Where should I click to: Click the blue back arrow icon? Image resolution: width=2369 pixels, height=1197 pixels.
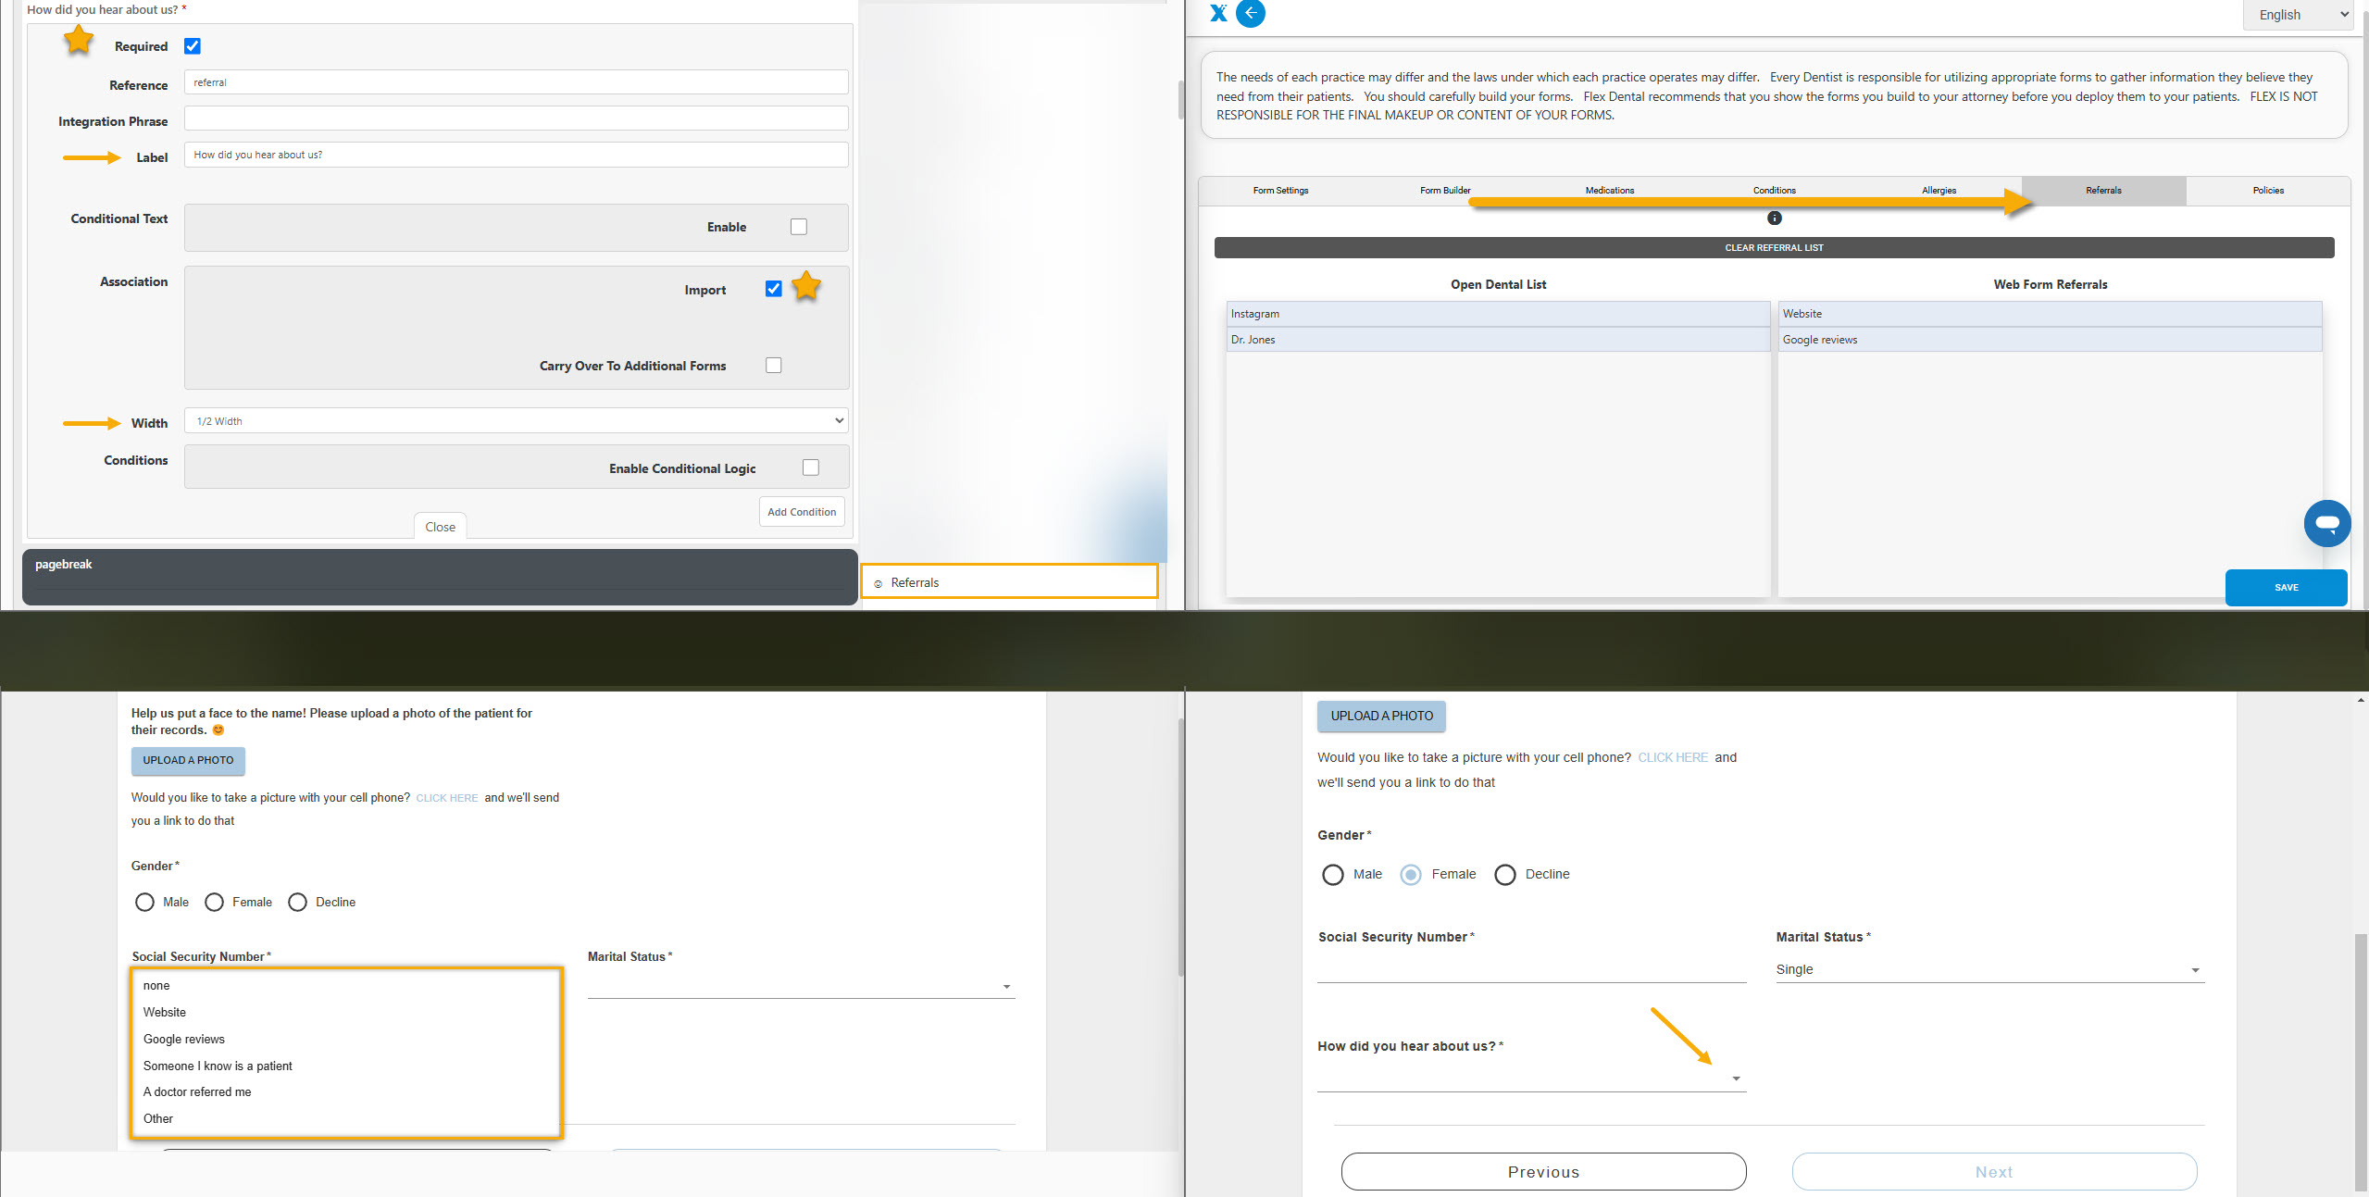pyautogui.click(x=1251, y=13)
